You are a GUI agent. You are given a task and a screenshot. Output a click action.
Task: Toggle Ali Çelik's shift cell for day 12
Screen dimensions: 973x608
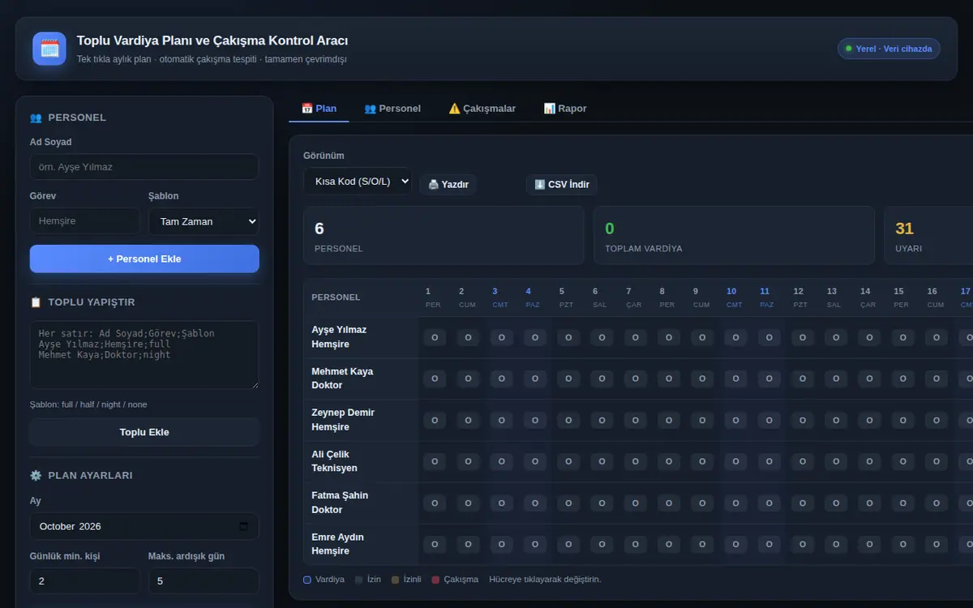tap(802, 461)
